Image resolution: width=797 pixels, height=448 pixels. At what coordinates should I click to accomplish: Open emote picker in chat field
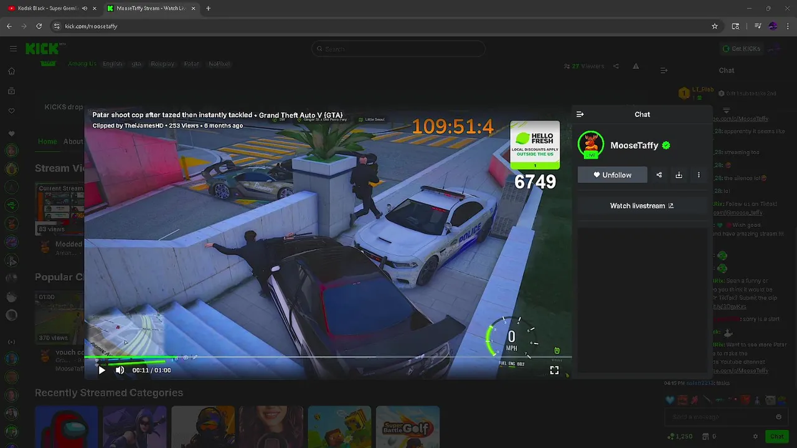[778, 417]
